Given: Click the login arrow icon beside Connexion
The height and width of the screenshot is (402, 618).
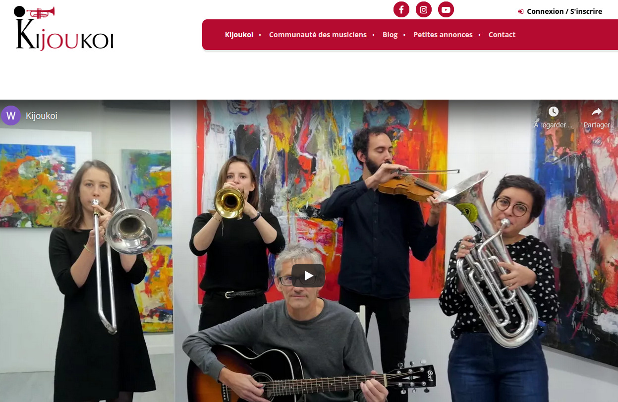Looking at the screenshot, I should pos(521,11).
